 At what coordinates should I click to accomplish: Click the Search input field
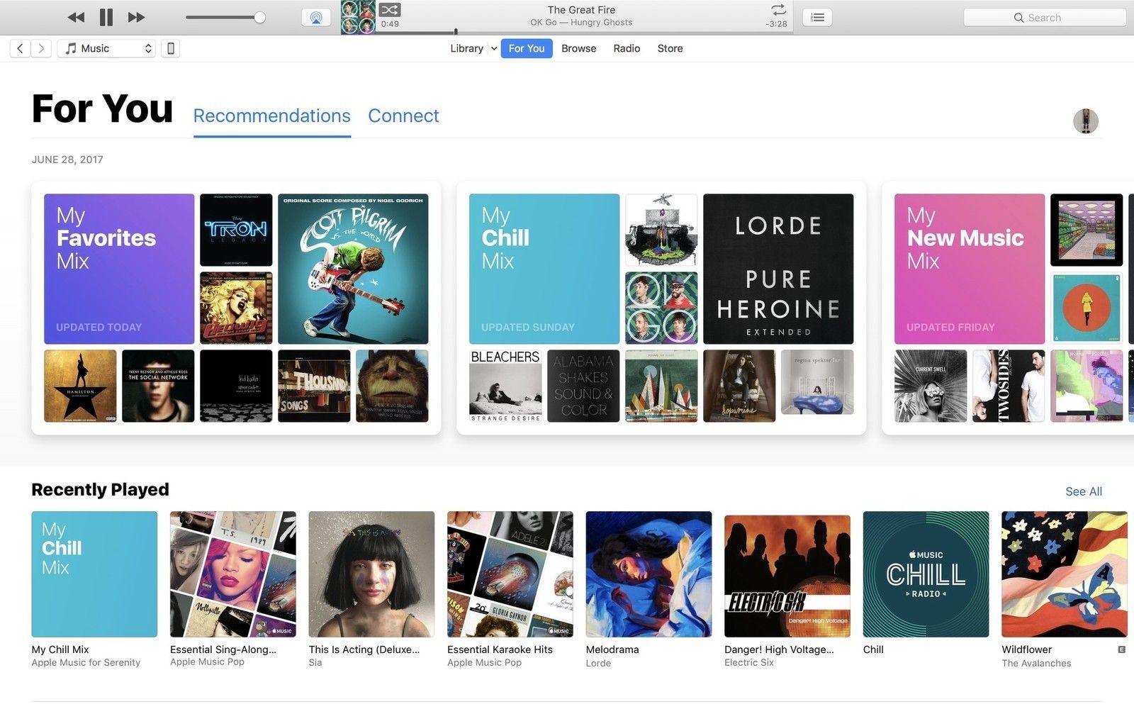coord(1044,18)
